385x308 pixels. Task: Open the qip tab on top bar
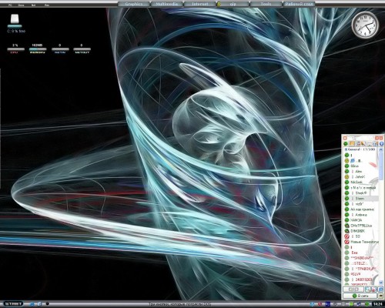[233, 4]
